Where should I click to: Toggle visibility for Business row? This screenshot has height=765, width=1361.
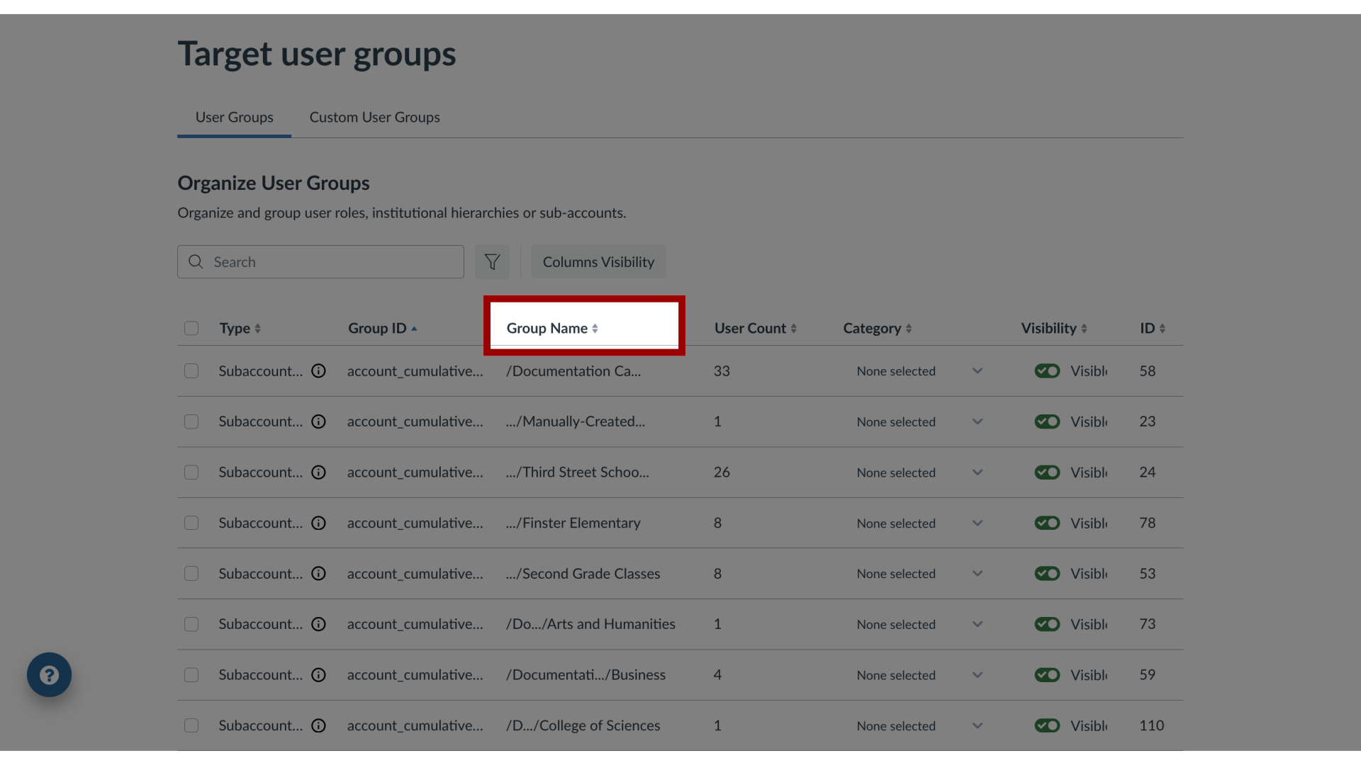(x=1047, y=675)
